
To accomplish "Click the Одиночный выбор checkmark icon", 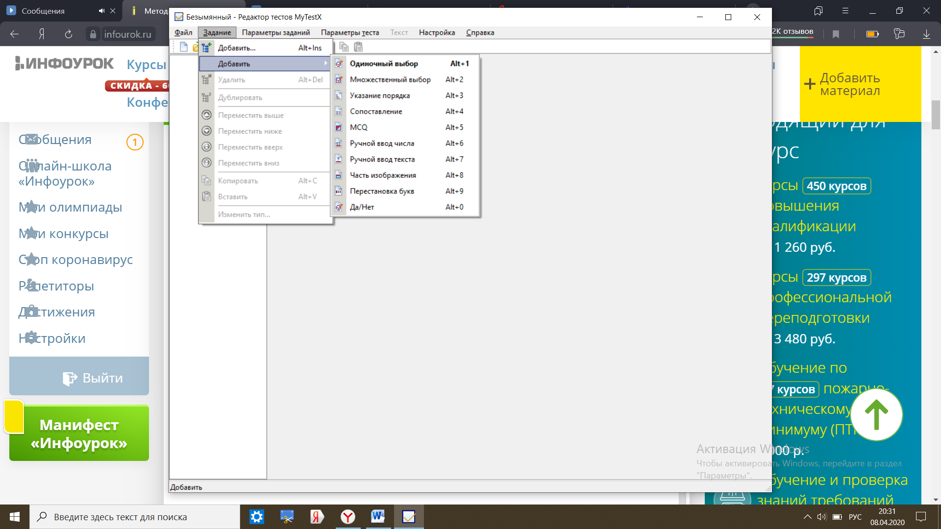I will pyautogui.click(x=339, y=64).
